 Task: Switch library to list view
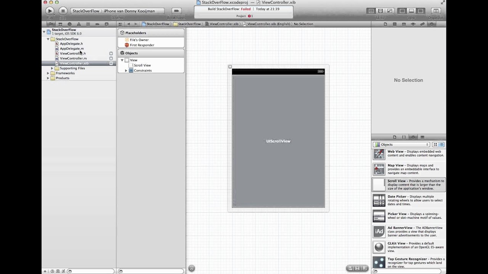[x=441, y=145]
